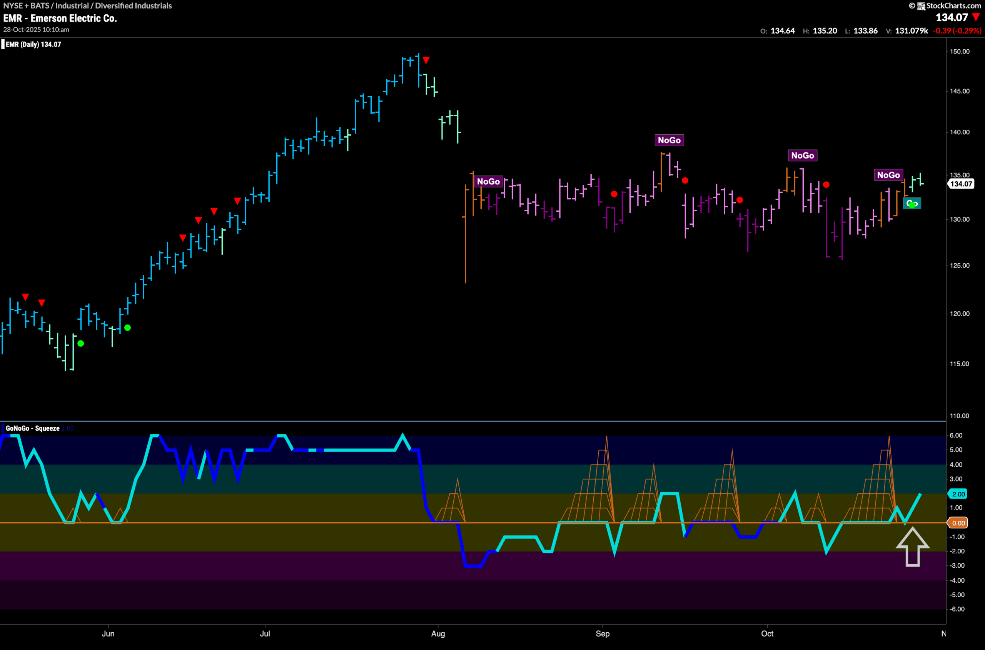This screenshot has height=650, width=985.
Task: Click the 'NoGo' label above September high
Action: point(669,140)
